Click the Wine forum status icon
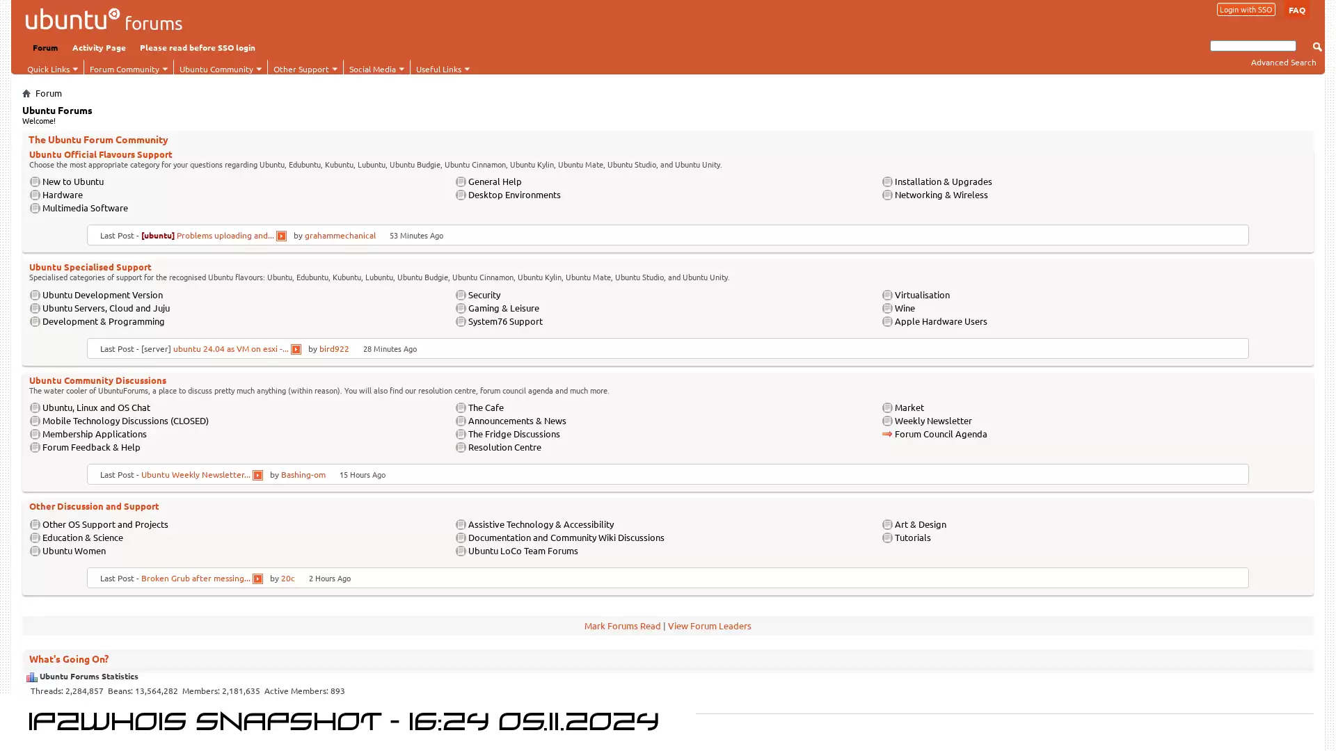 [887, 309]
